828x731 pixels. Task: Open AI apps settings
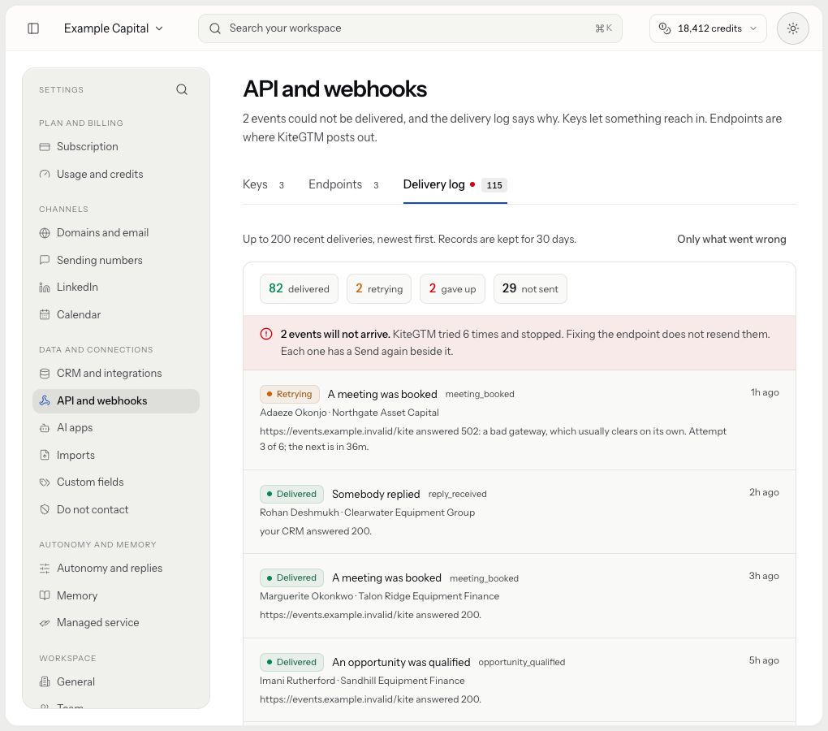point(116,428)
